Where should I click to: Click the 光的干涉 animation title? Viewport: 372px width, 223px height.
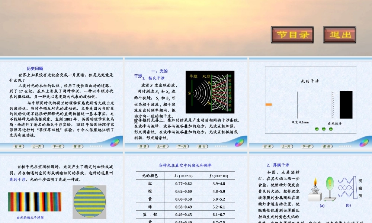[x=310, y=81]
